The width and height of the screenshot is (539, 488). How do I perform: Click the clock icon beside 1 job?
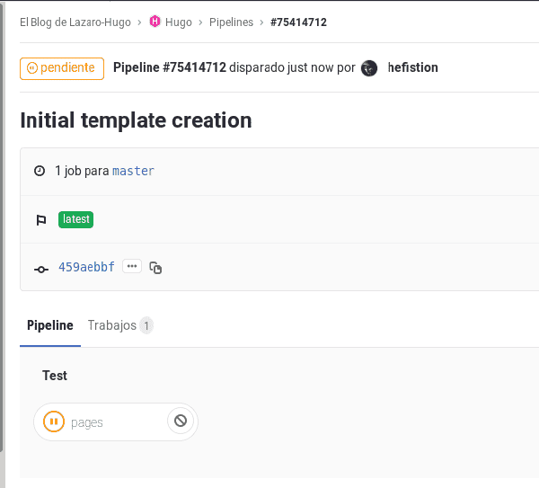pos(40,171)
